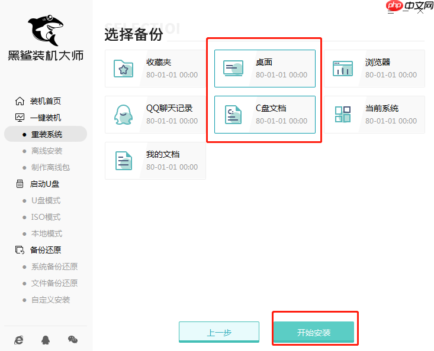Viewport: 434px width, 351px height.
Task: Open the 启动U盘 sidebar section
Action: click(x=44, y=184)
